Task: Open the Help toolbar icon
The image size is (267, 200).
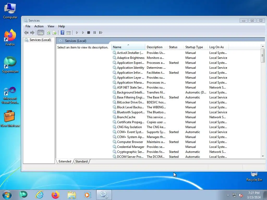Action: [x=63, y=33]
